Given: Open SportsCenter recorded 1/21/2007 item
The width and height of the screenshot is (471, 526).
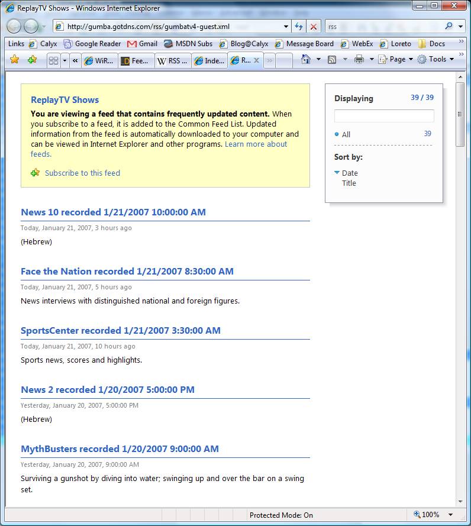Looking at the screenshot, I should click(x=121, y=330).
